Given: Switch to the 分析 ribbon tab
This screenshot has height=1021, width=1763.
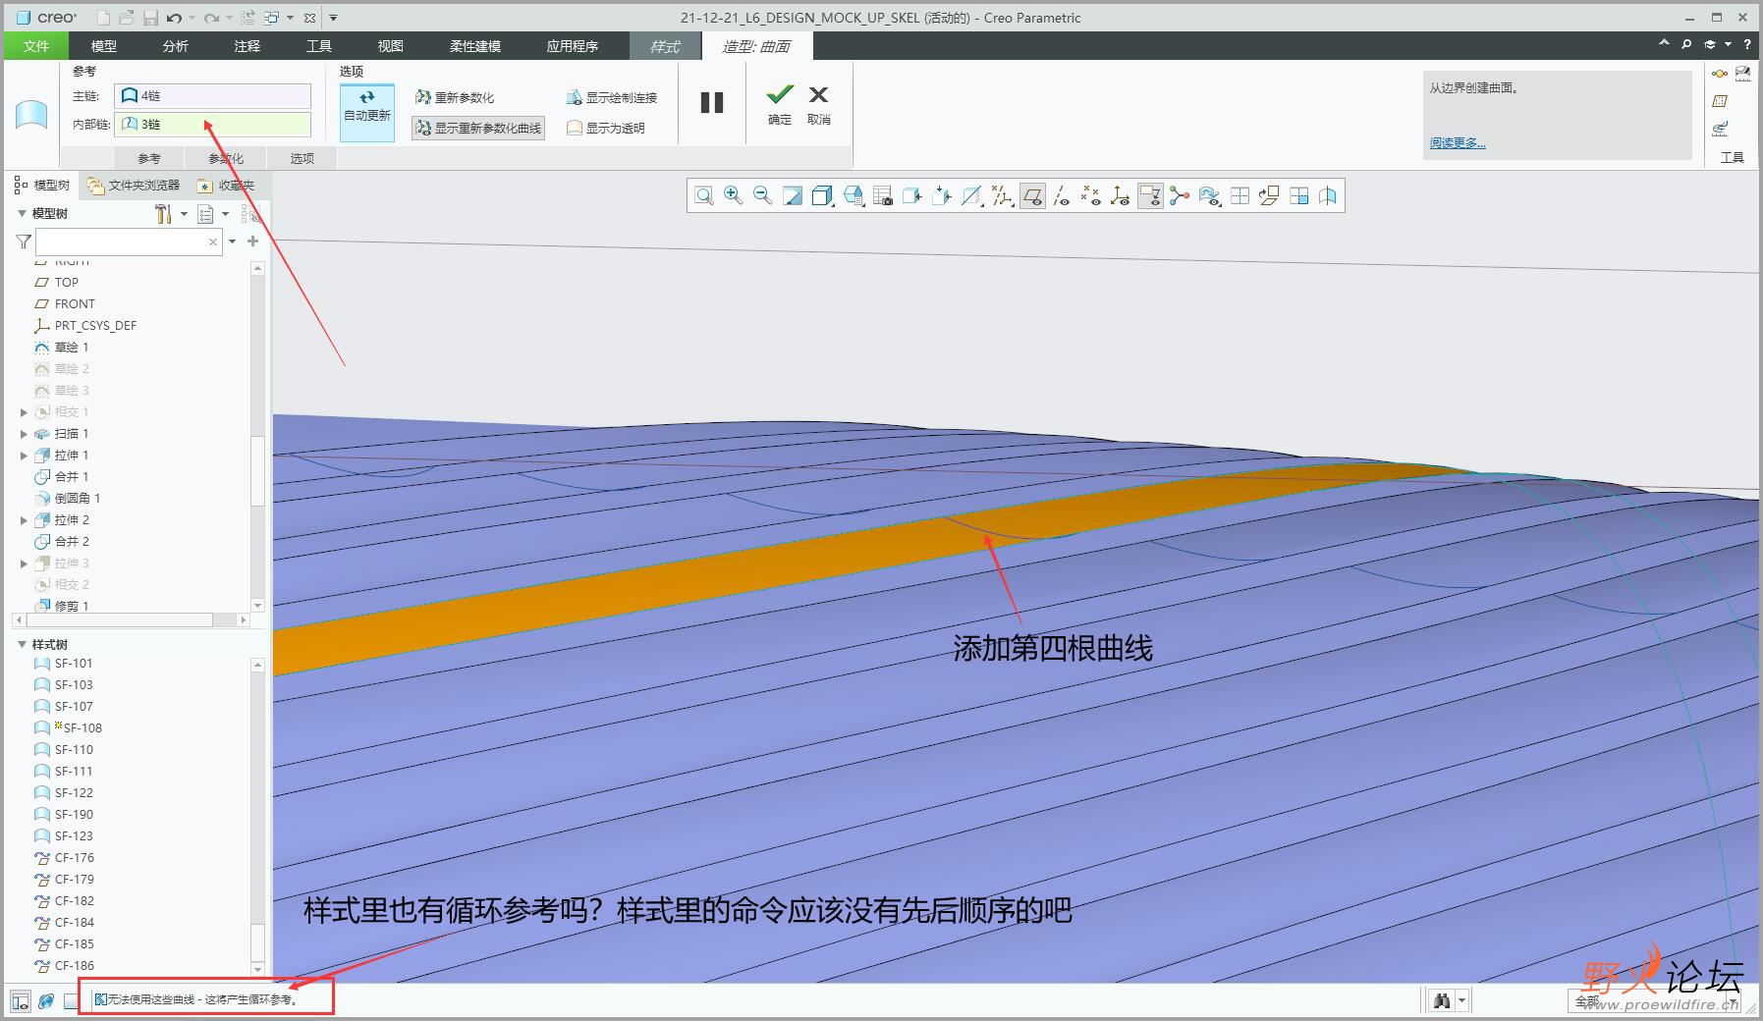Looking at the screenshot, I should click(x=176, y=46).
